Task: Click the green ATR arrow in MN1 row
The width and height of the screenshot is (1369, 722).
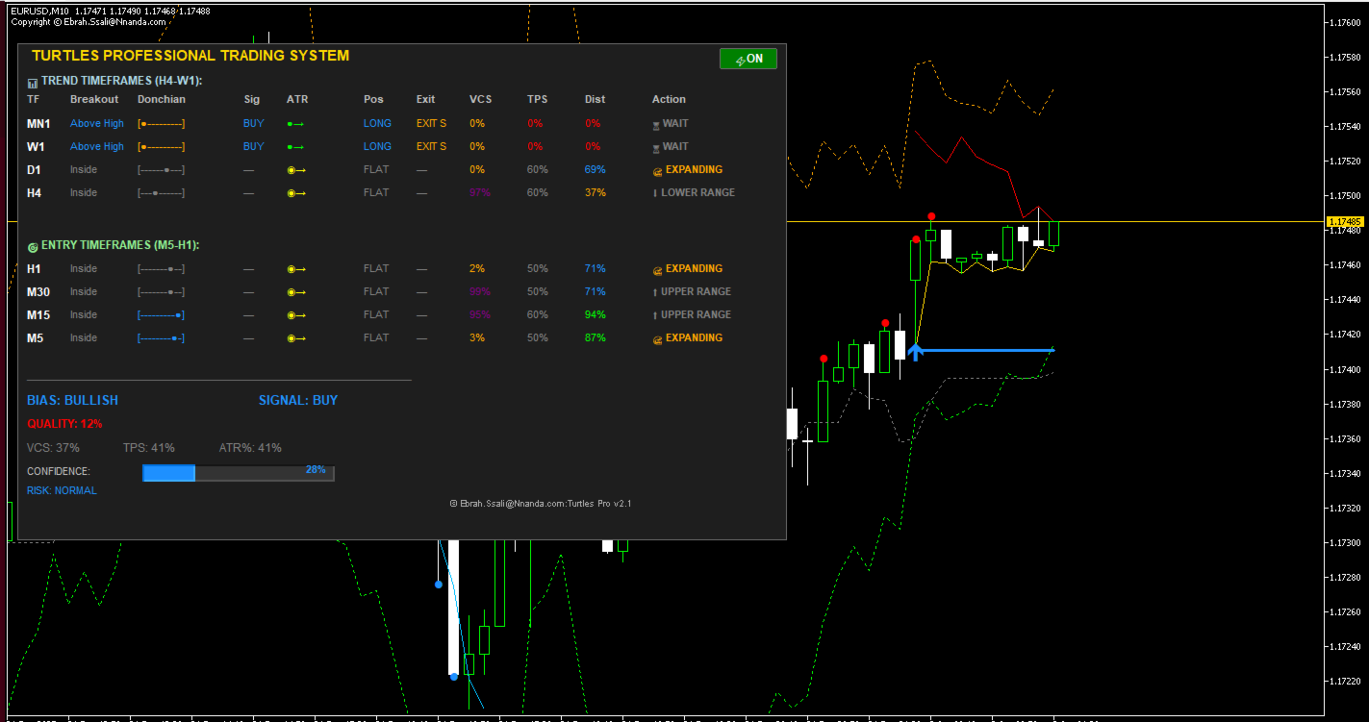Action: [x=295, y=124]
